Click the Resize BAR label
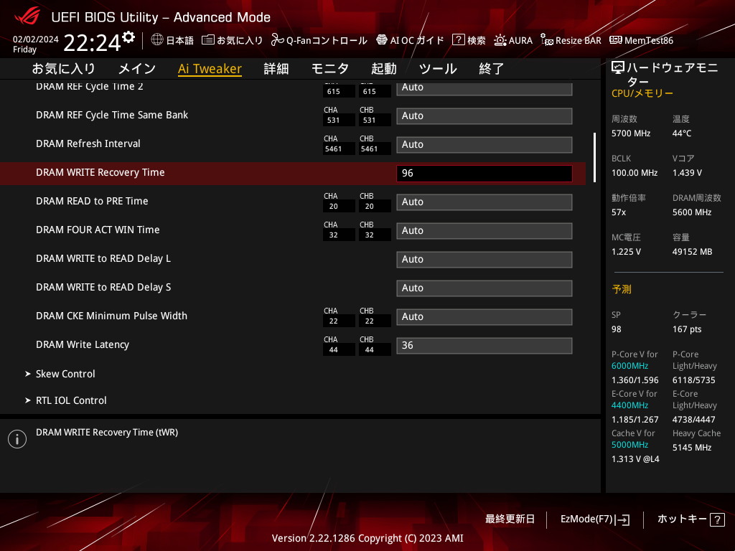Screen dimensions: 735x551 coord(579,40)
